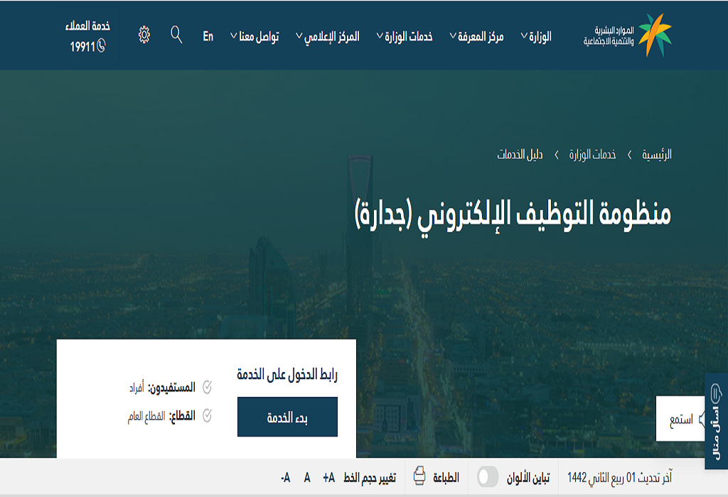This screenshot has width=728, height=497.
Task: Toggle the تباين الألوان contrast switch
Action: pos(488,476)
